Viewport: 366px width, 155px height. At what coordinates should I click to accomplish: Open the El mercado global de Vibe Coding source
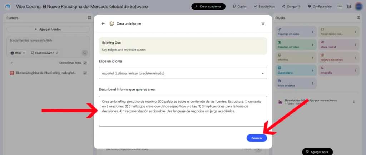click(x=46, y=73)
